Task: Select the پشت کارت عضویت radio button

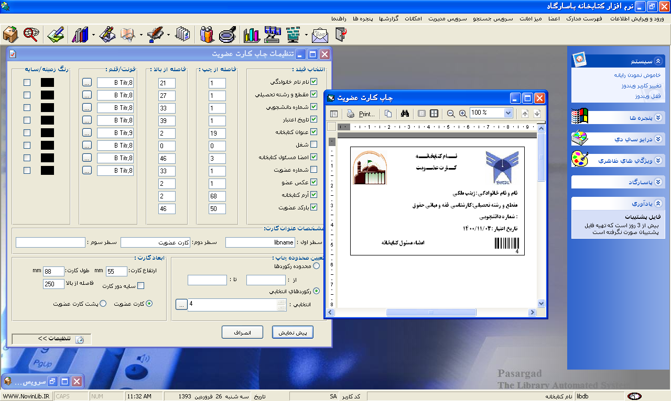Action: click(103, 304)
